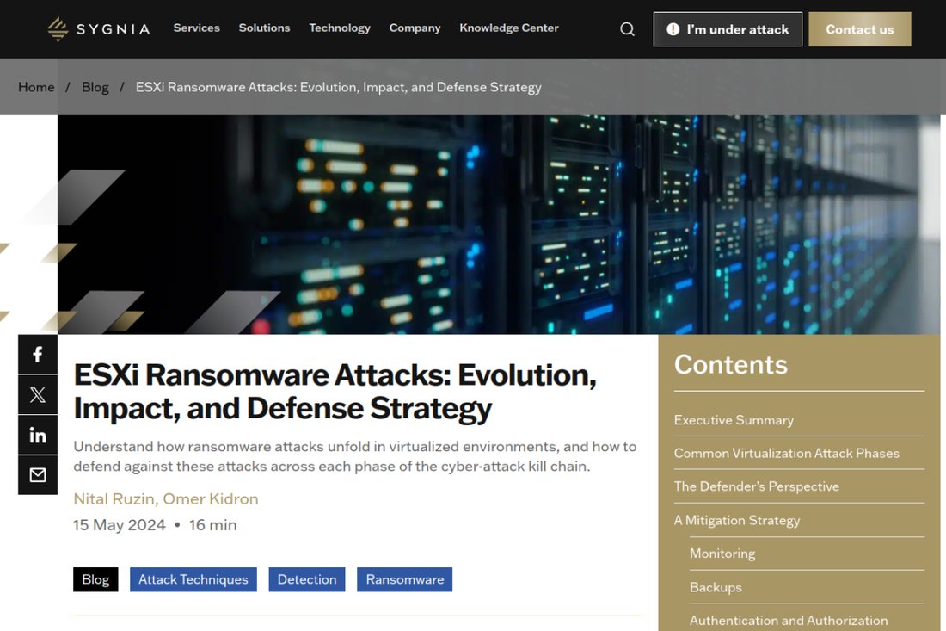Click the Ransomware tag
Viewport: 946px width, 631px height.
coord(405,579)
